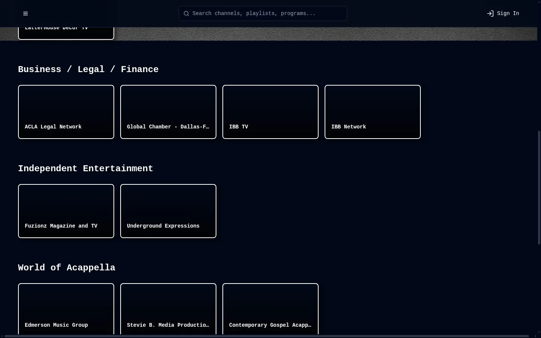
Task: Click the search magnifier icon
Action: point(186,14)
